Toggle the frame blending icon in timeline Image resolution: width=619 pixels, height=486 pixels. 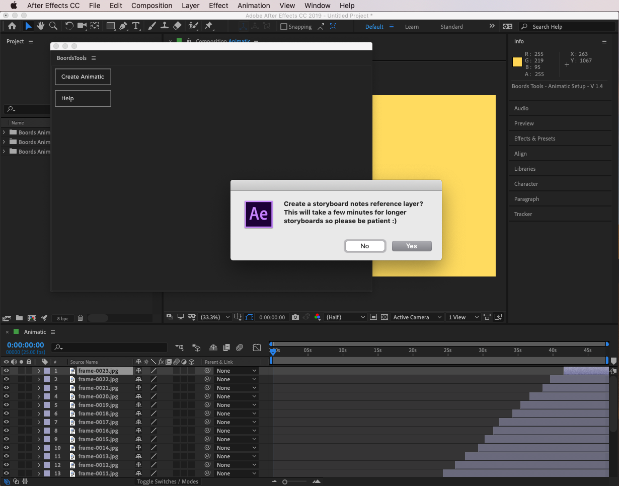coord(226,348)
